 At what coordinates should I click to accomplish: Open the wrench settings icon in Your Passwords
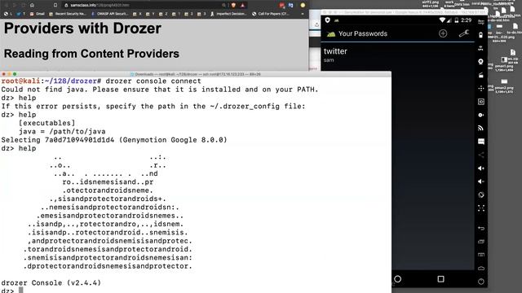point(464,33)
